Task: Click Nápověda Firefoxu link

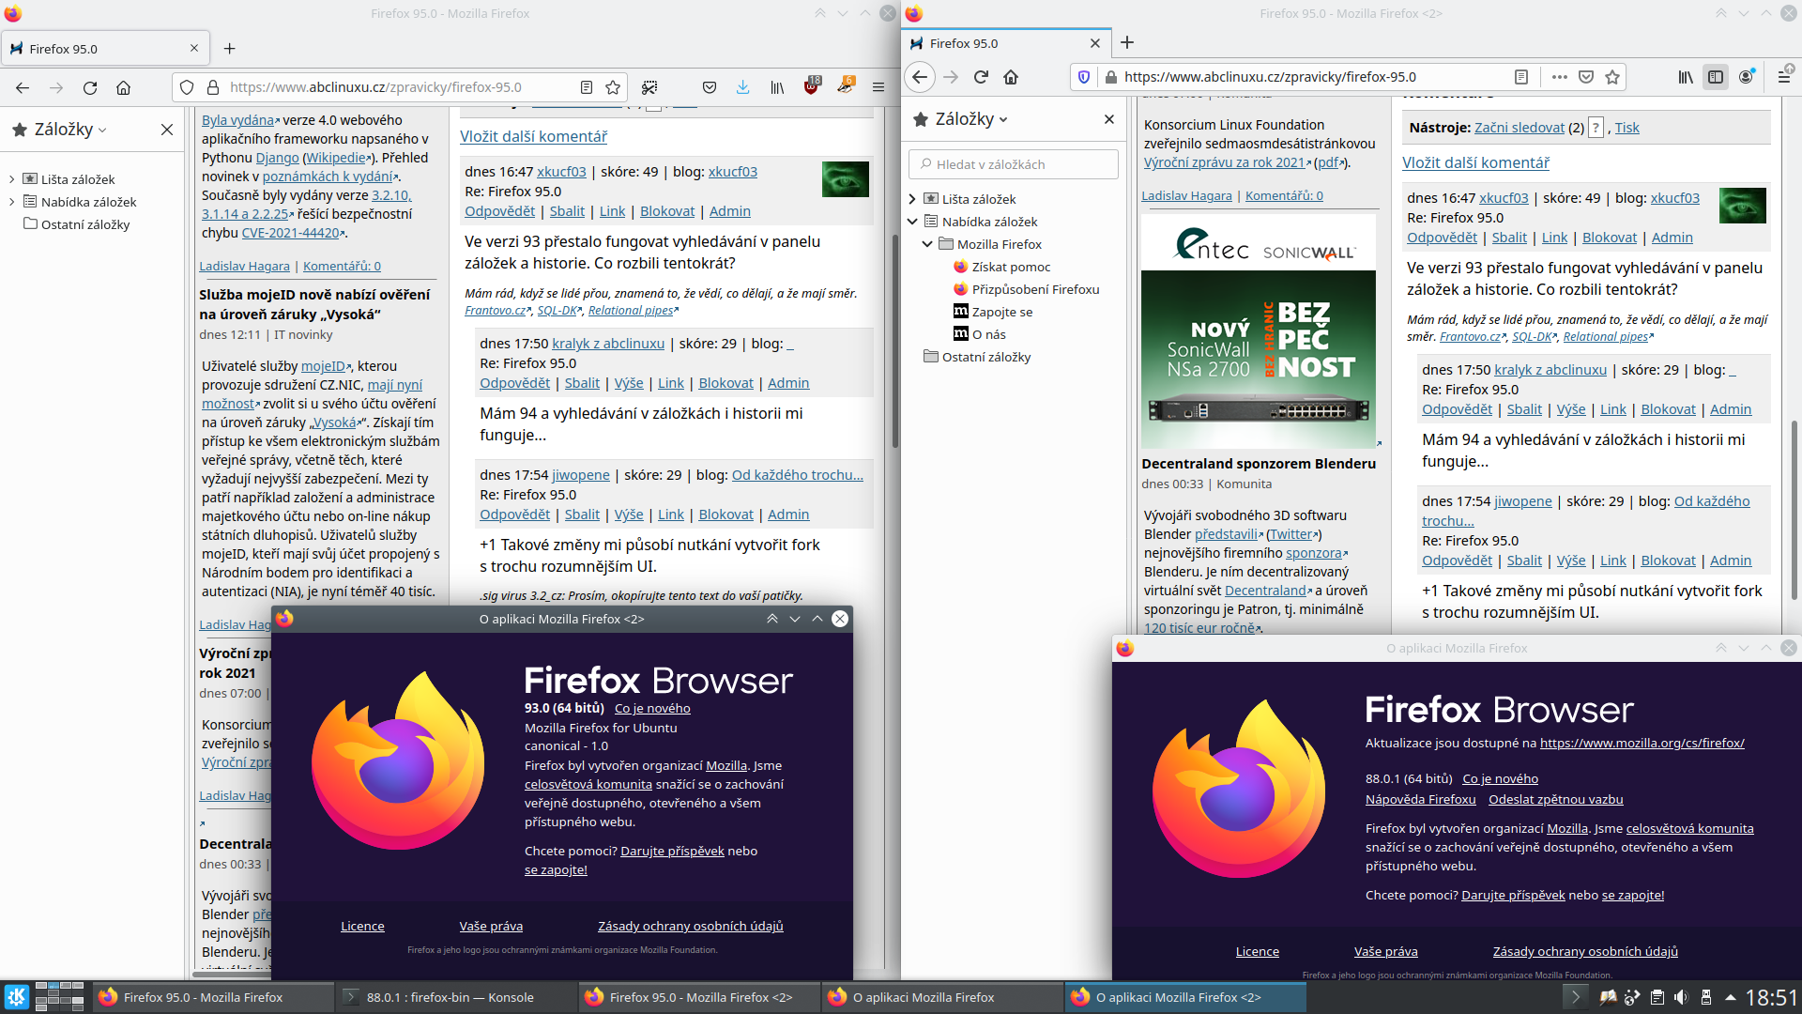Action: [1420, 799]
